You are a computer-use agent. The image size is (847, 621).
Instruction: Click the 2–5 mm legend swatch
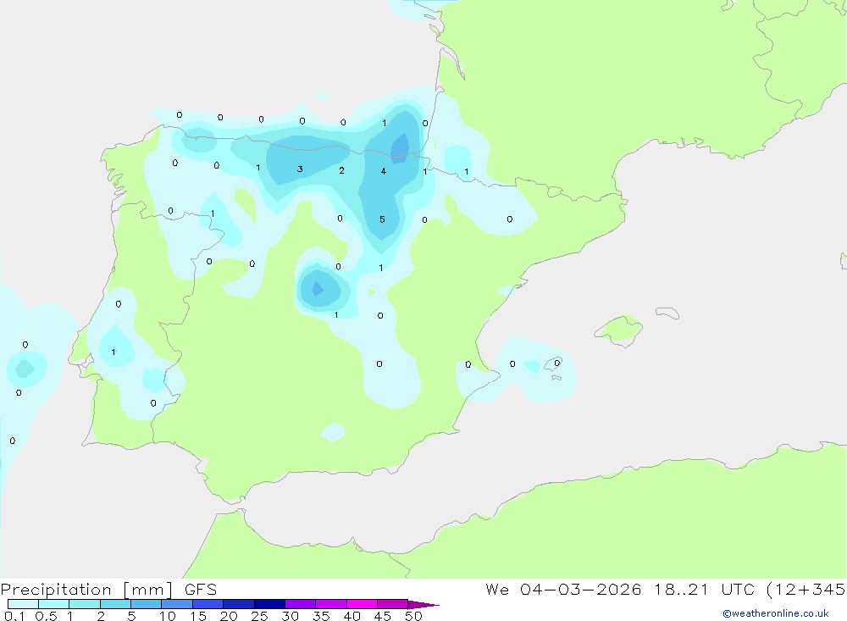coord(115,604)
